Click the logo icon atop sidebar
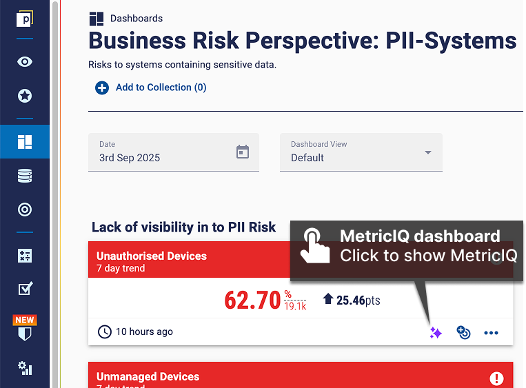Screen dimensions: 526x388 tap(25, 19)
